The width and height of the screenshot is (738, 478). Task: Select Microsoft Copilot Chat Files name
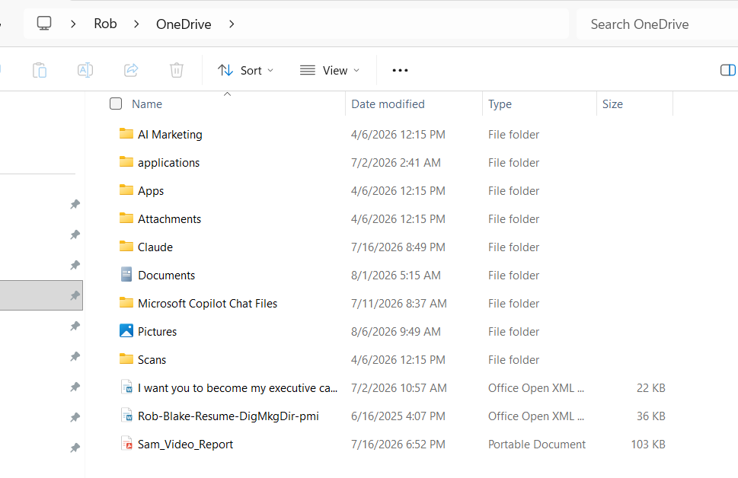(x=207, y=304)
